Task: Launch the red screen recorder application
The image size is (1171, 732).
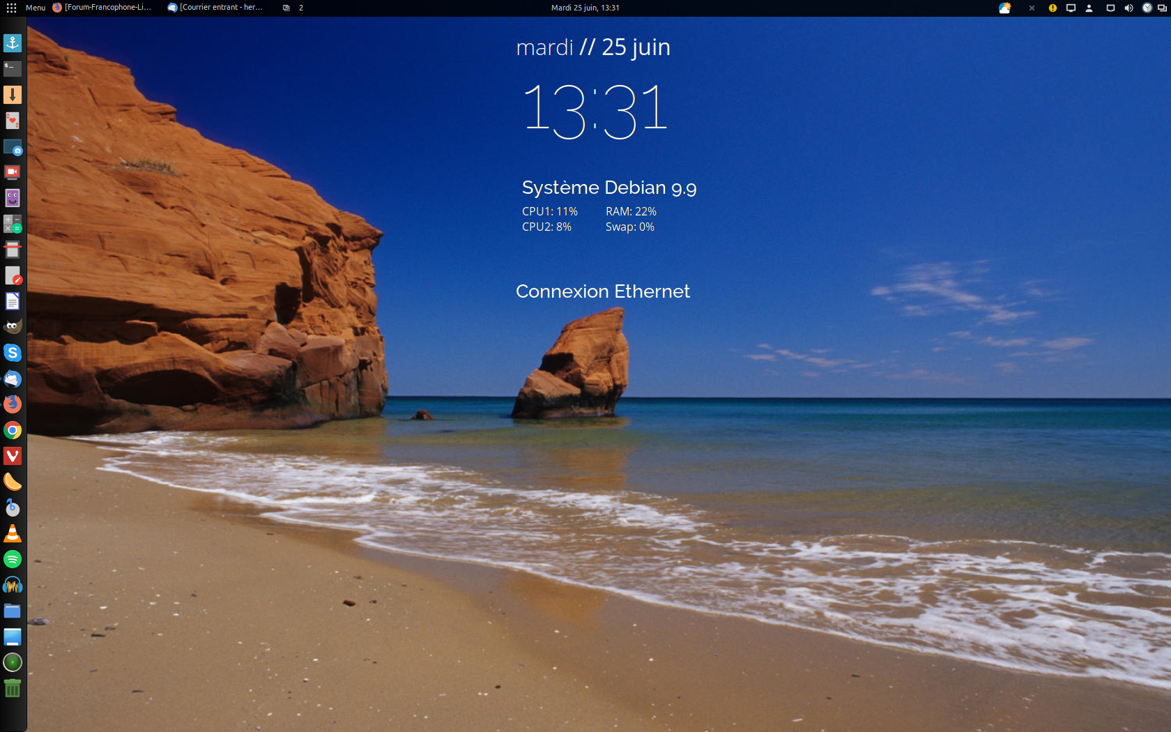Action: [x=13, y=172]
